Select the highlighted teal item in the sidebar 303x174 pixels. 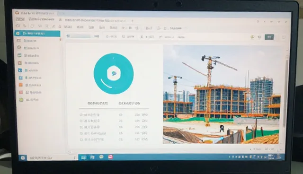[x=37, y=34]
